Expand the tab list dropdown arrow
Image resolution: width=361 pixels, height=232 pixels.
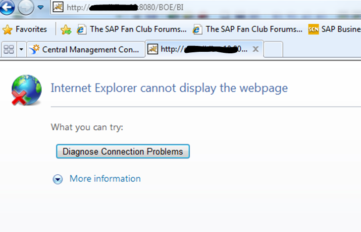pos(21,49)
